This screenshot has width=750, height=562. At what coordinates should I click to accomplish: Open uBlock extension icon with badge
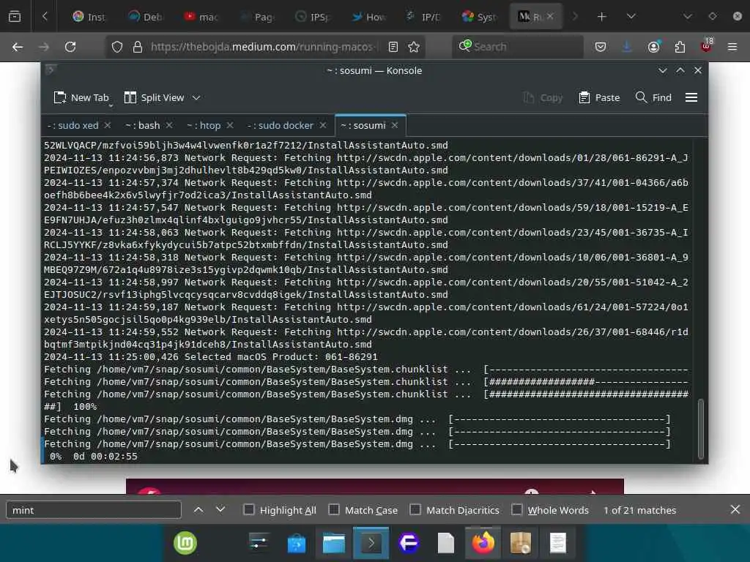pyautogui.click(x=707, y=46)
